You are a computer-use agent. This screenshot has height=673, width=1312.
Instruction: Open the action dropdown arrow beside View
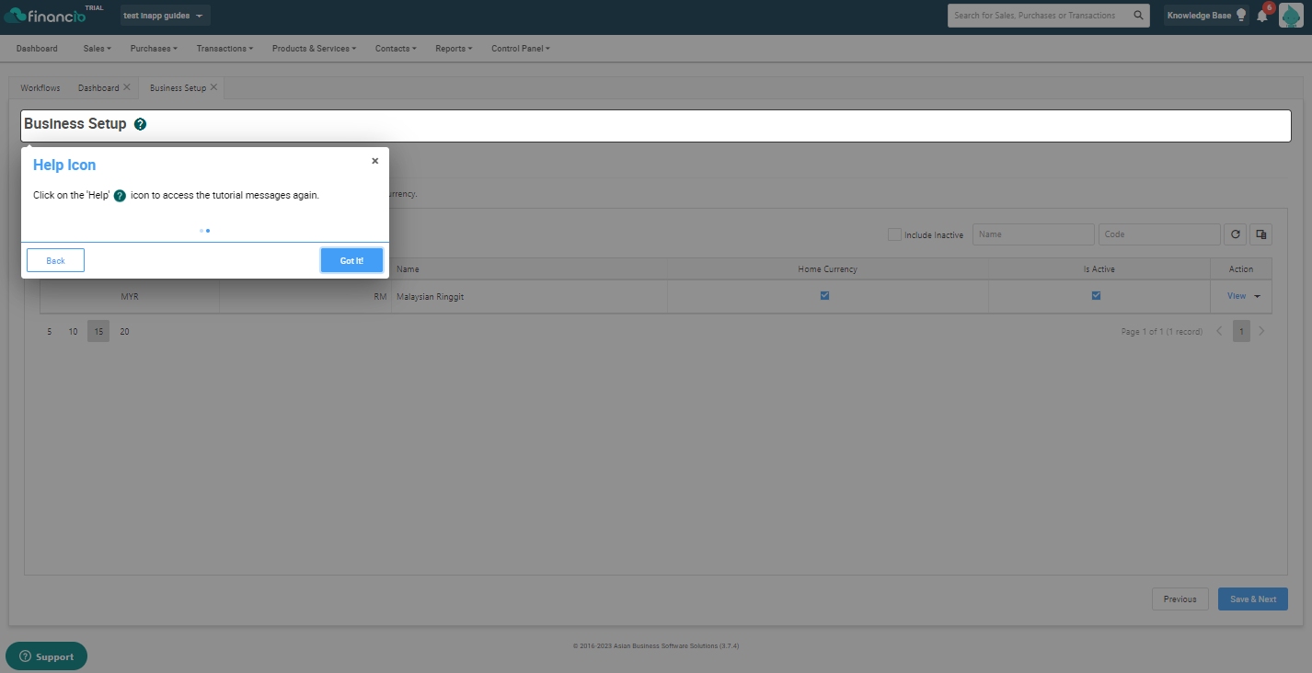1258,296
